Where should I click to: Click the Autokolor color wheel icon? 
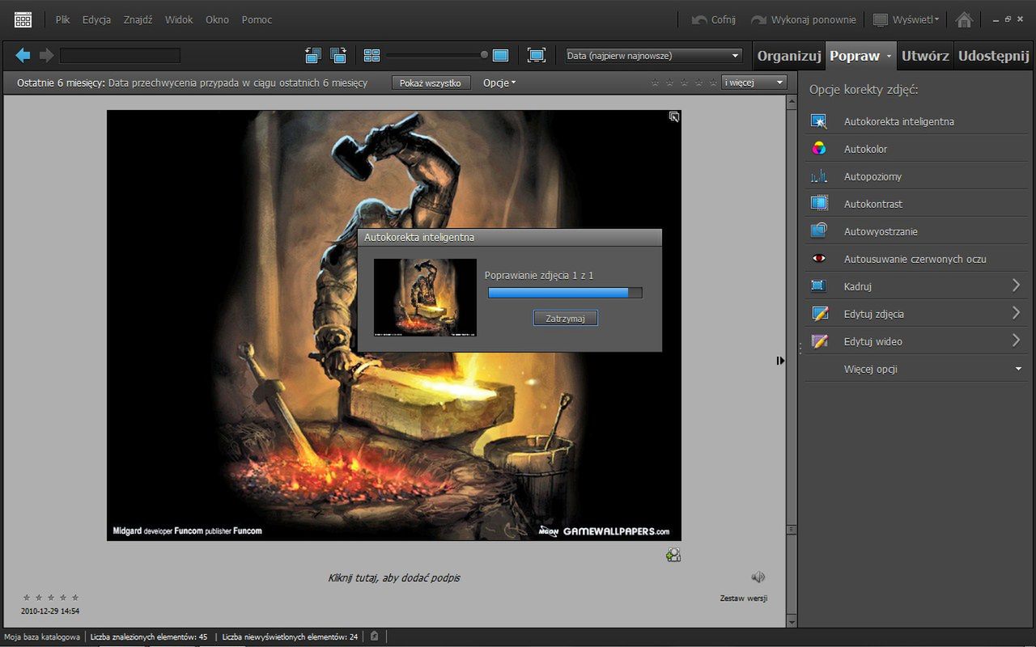tap(818, 149)
